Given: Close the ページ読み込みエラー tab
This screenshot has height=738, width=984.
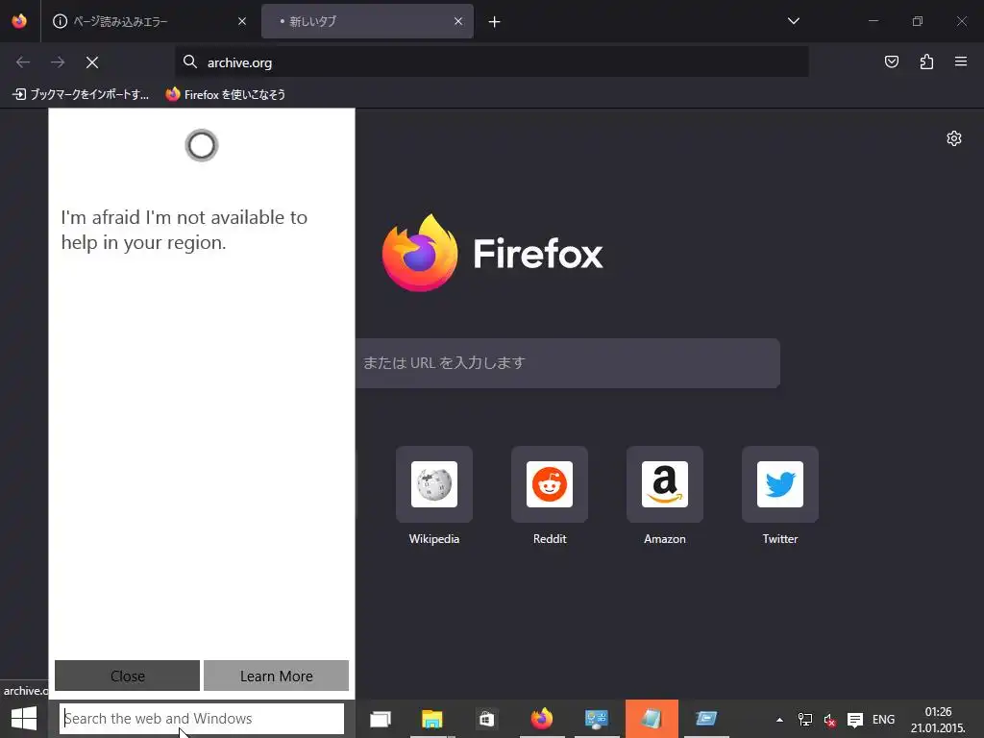Looking at the screenshot, I should [242, 21].
